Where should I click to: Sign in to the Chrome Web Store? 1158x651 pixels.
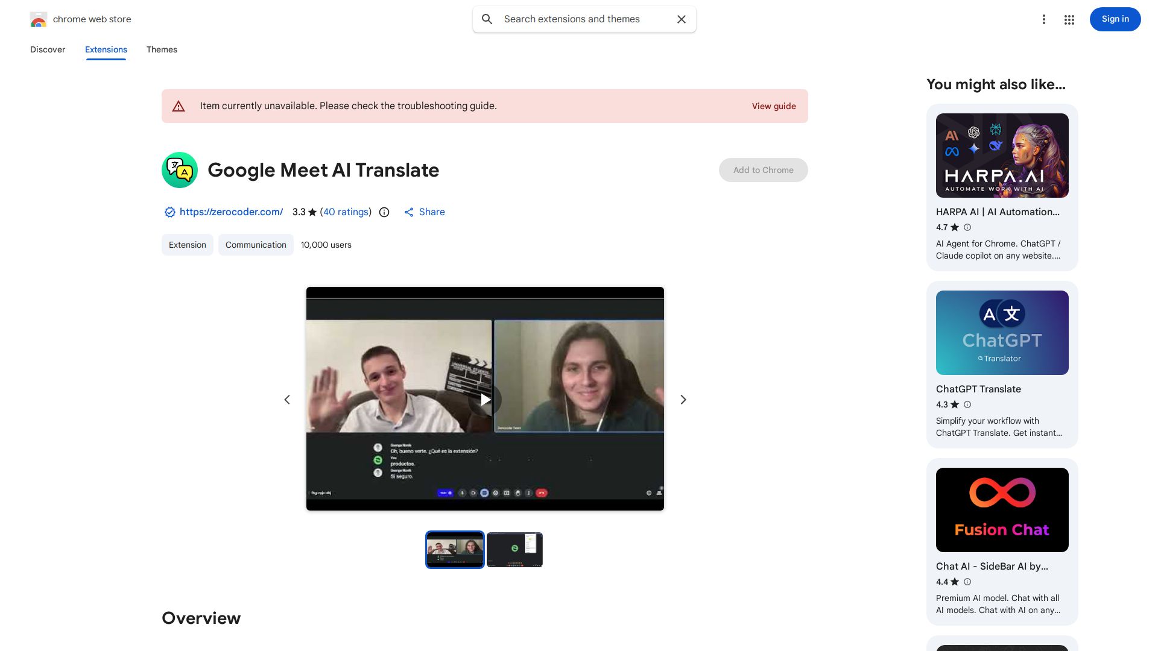tap(1115, 19)
